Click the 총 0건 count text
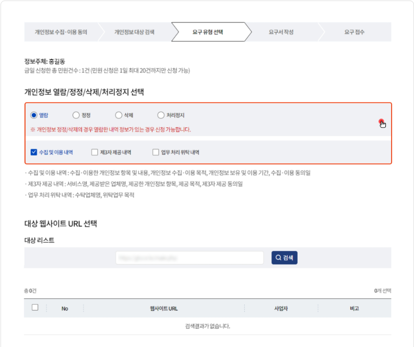 (30, 291)
